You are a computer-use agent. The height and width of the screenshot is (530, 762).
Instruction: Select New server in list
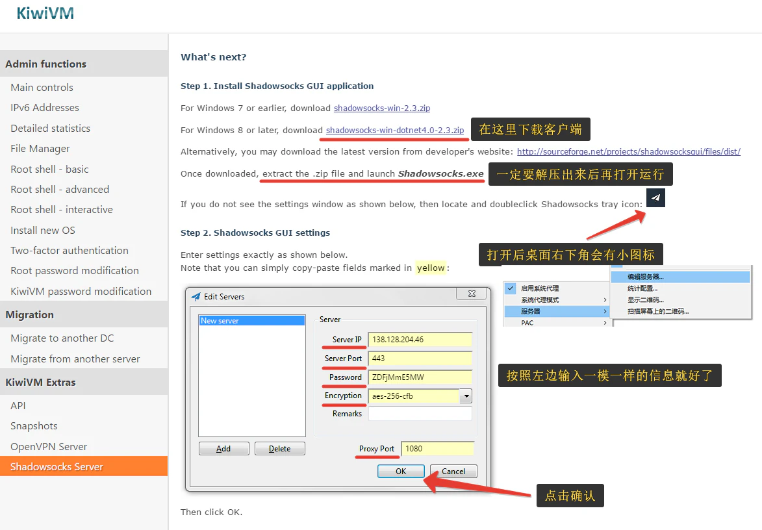[x=252, y=321]
